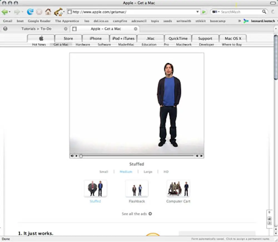Click the Reload page icon
Image resolution: width=278 pixels, height=242 pixels.
tap(30, 12)
